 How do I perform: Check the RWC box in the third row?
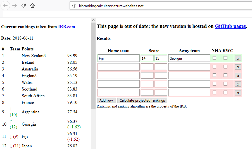[225, 75]
